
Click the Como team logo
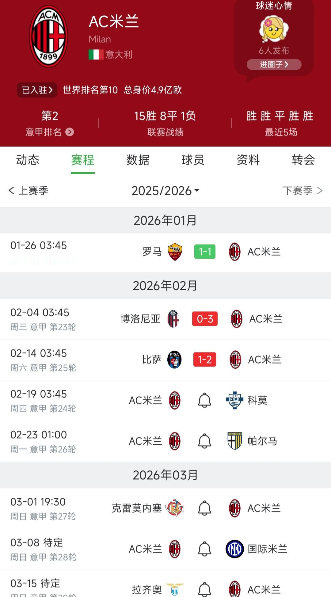(235, 400)
